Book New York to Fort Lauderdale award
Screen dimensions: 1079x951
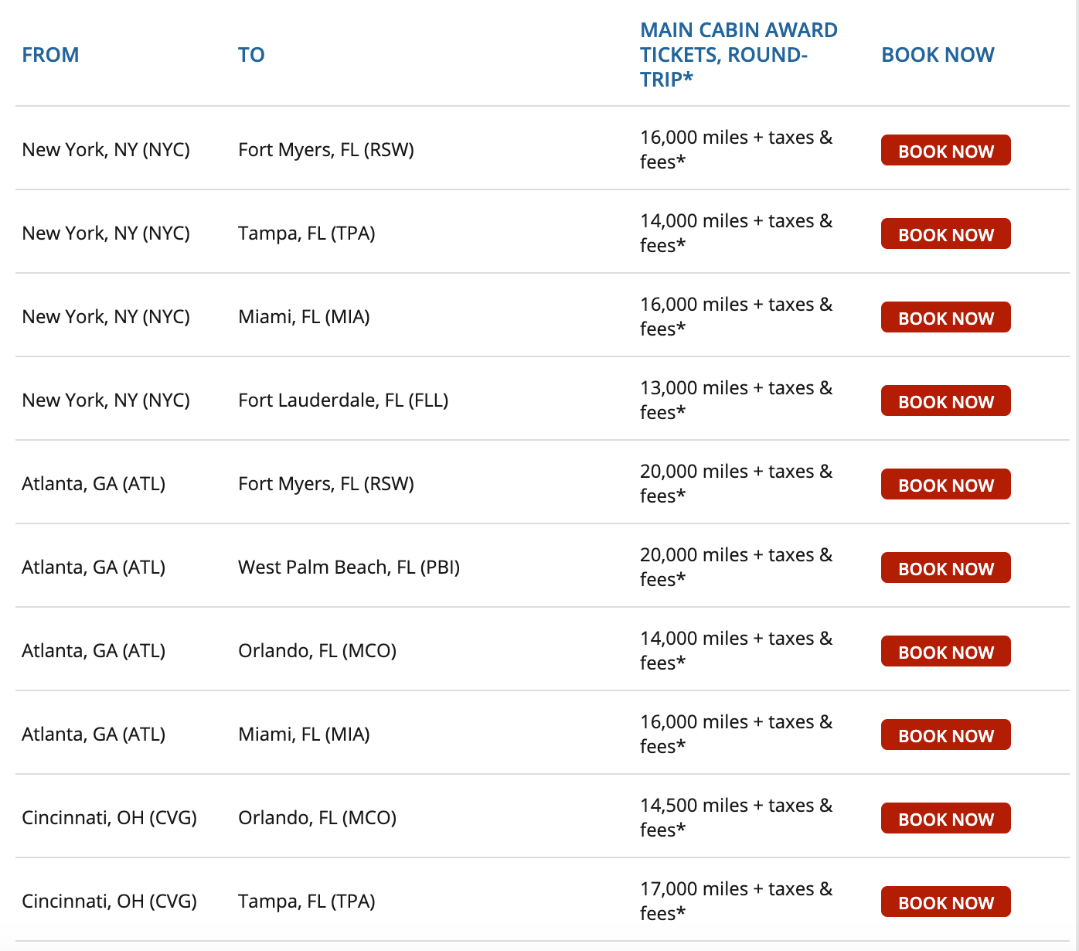(945, 401)
